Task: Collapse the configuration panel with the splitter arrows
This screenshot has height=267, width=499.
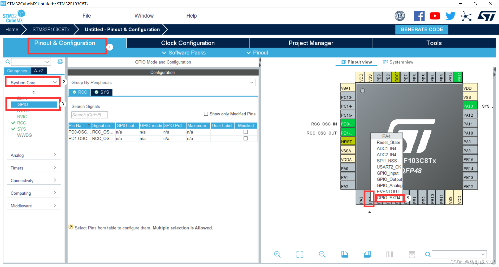Action: point(260,62)
